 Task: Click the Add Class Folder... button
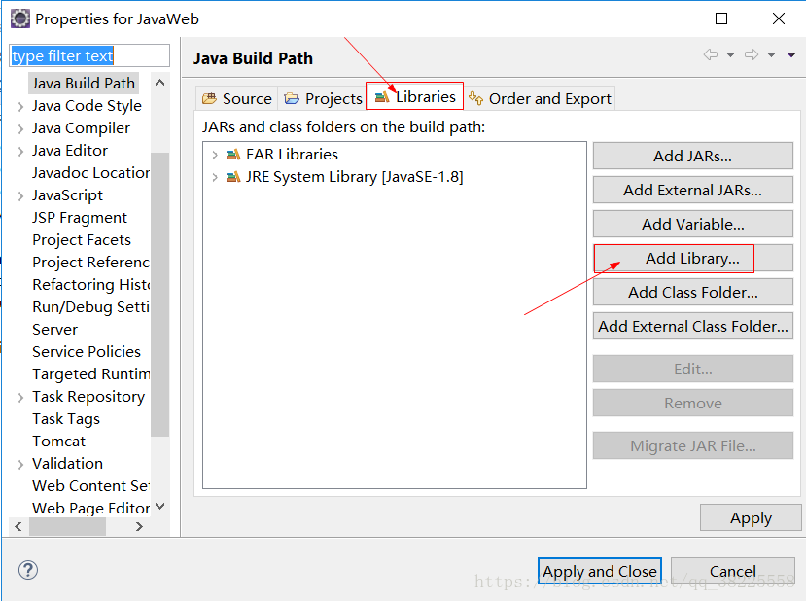[693, 292]
